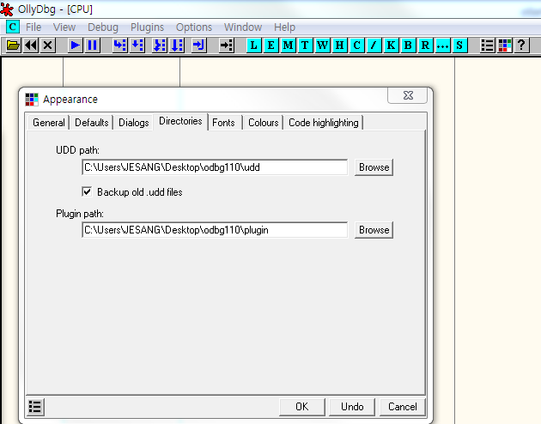Click the Debugging options list icon in toolbar
The width and height of the screenshot is (541, 424).
(487, 45)
